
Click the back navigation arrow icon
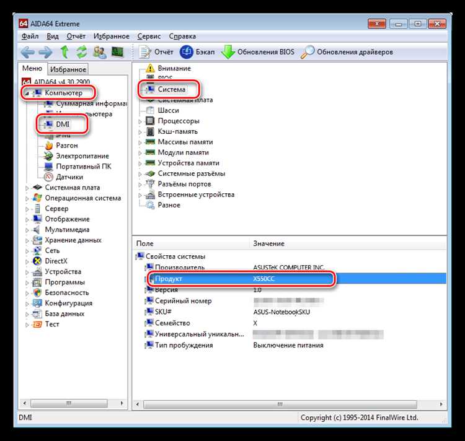pyautogui.click(x=27, y=52)
